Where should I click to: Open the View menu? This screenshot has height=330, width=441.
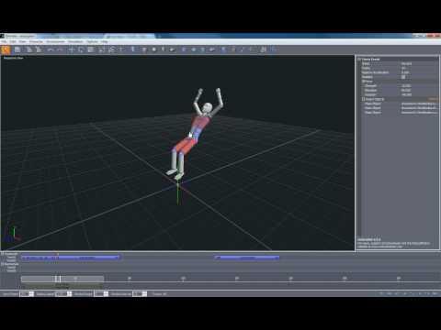pos(23,41)
